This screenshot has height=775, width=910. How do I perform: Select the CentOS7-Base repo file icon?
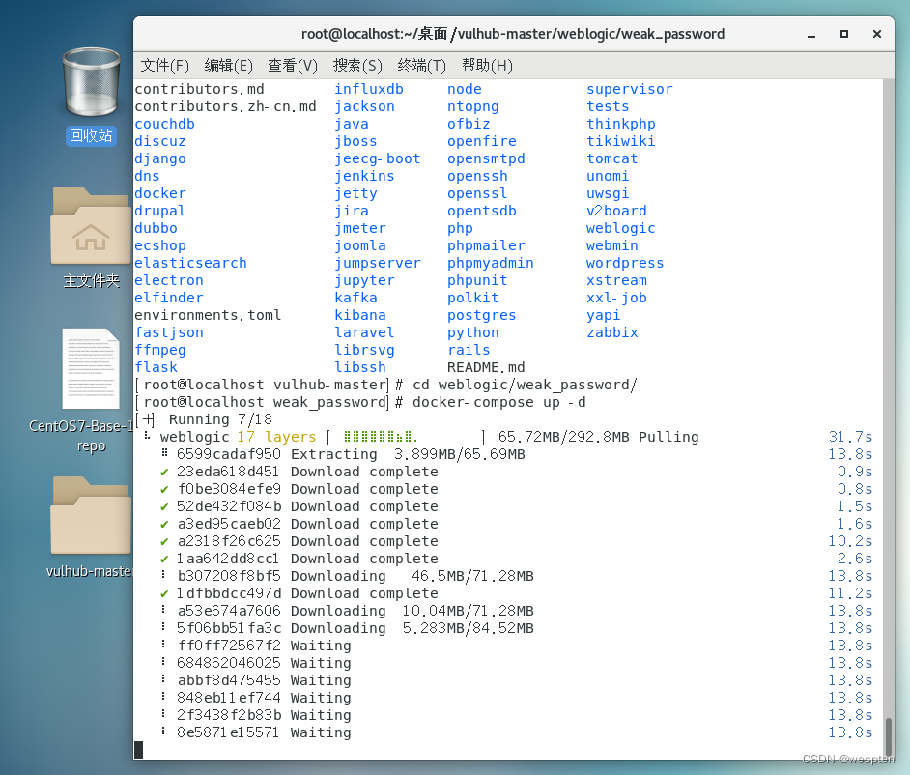[91, 369]
